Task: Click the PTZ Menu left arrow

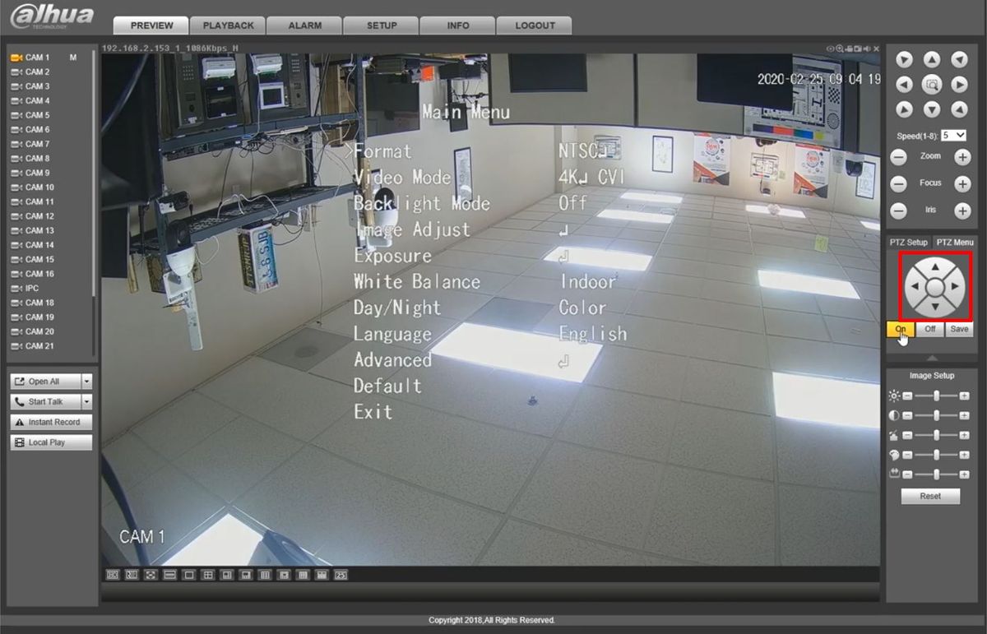Action: pyautogui.click(x=915, y=287)
